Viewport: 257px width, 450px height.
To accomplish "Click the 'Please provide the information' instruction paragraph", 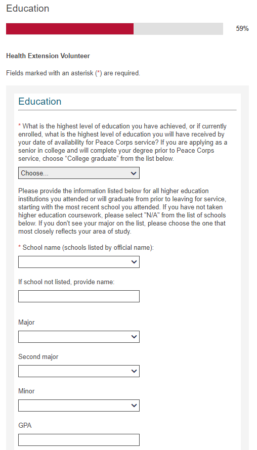I will (x=122, y=211).
